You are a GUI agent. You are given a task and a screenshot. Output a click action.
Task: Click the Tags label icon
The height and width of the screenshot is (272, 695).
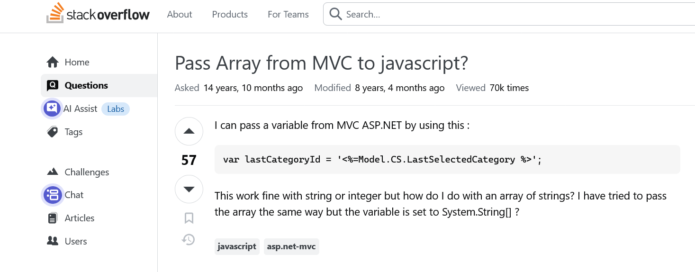click(x=53, y=132)
